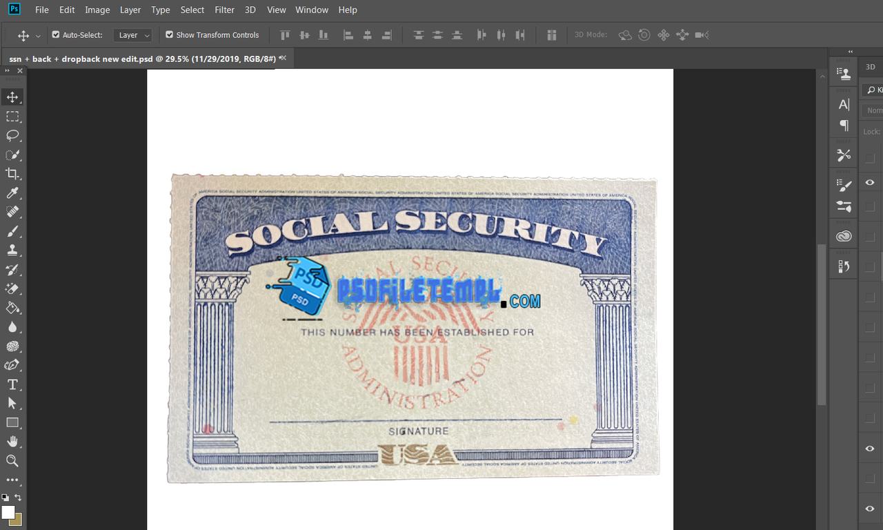Toggle Show Transform Controls checkbox
Image resolution: width=883 pixels, height=530 pixels.
coord(170,35)
